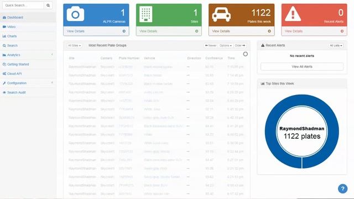Click the camera icon on ALPR Cameras card

pos(75,14)
